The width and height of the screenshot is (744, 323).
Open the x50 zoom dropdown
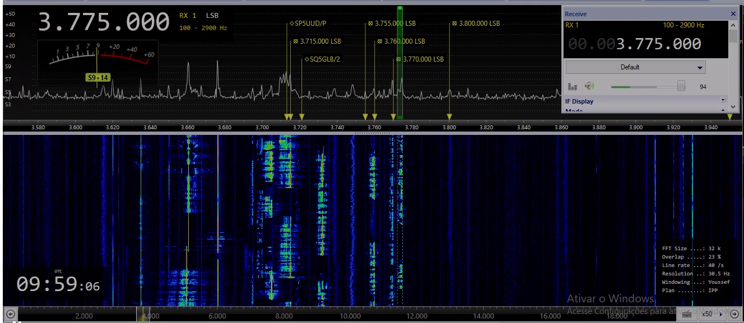[712, 314]
